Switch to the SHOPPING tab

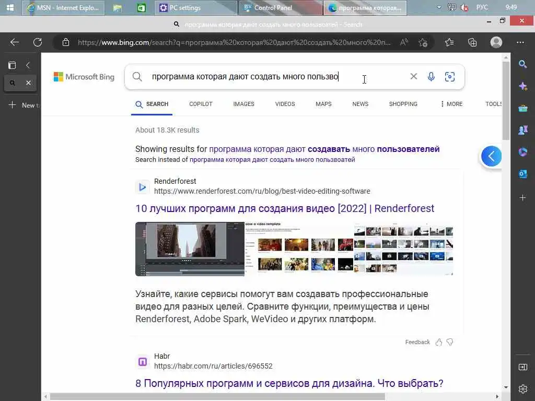point(403,104)
